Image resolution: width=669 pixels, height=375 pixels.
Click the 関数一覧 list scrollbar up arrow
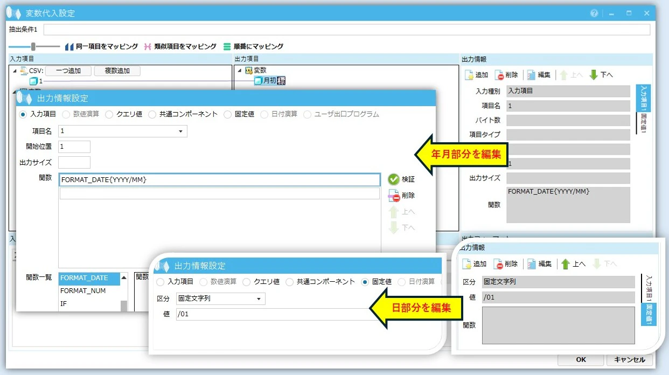(124, 277)
